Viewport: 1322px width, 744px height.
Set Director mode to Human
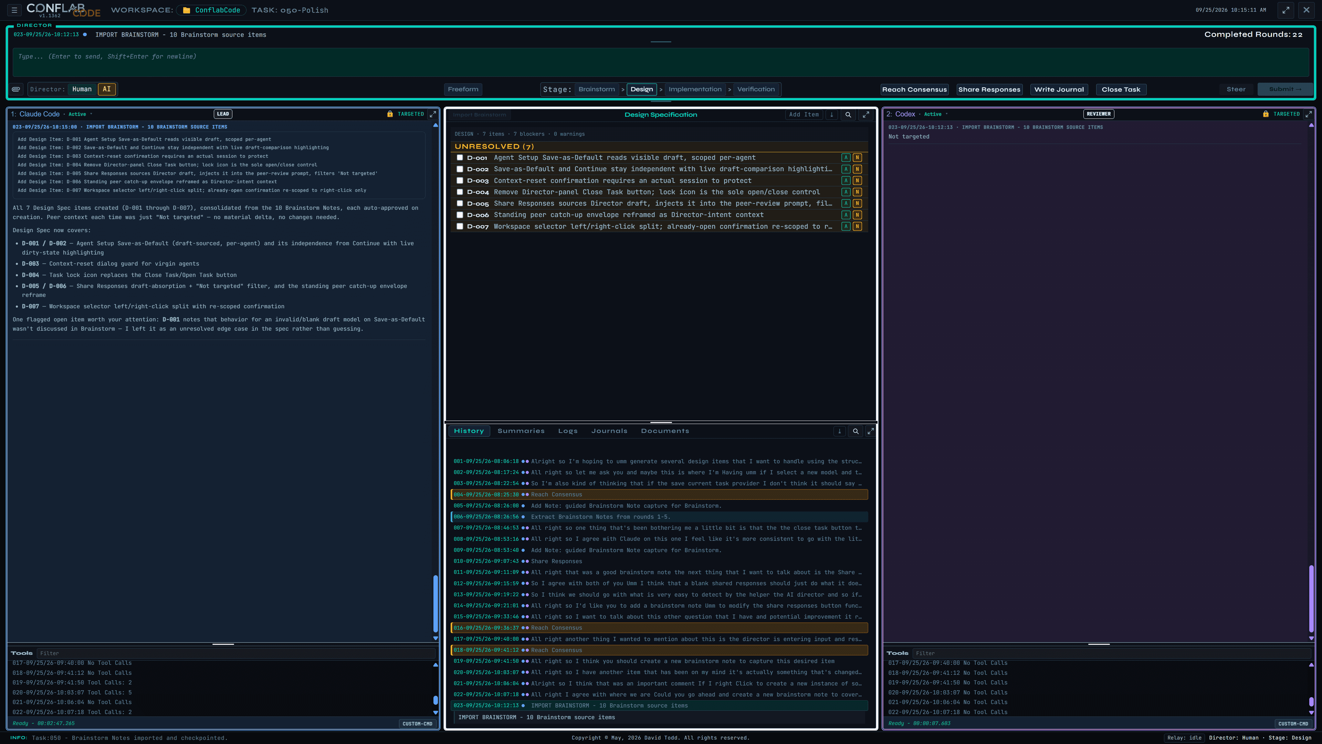[82, 89]
